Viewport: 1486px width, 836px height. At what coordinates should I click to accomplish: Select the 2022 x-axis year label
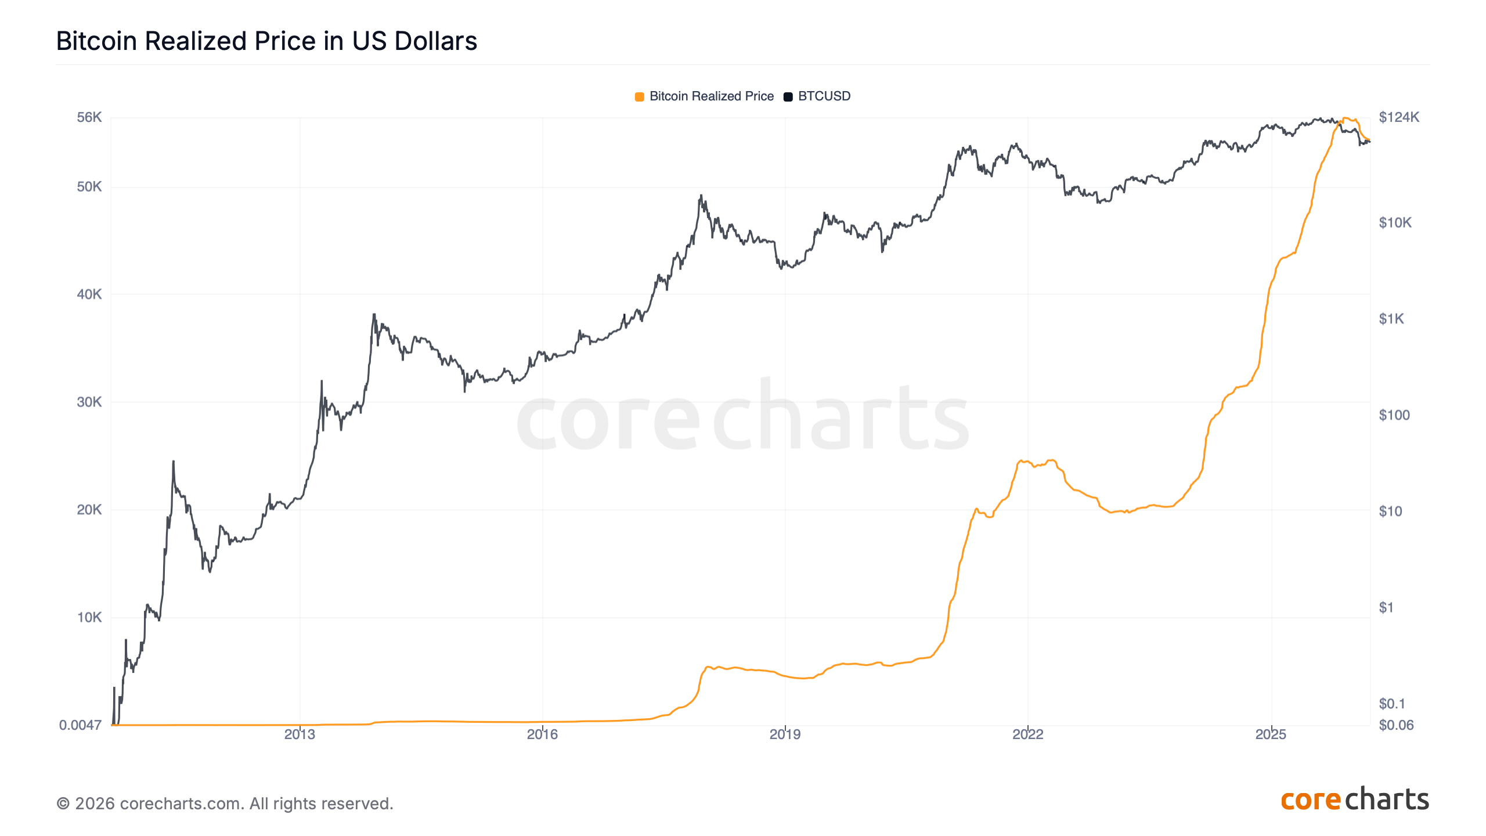pos(1027,734)
